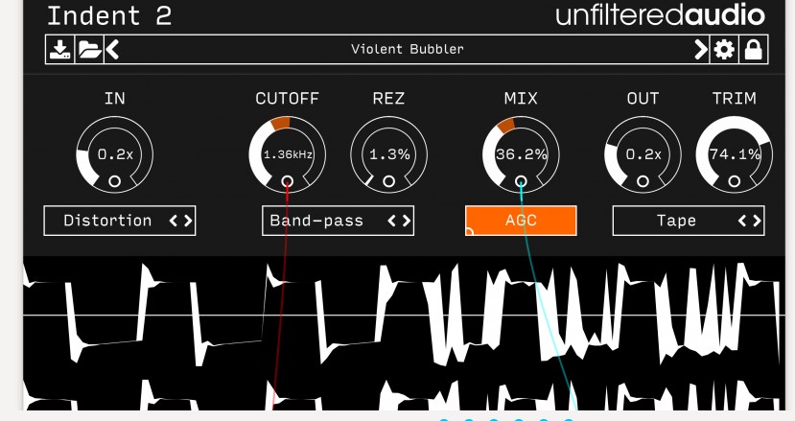This screenshot has width=795, height=421.
Task: Go to previous preset arrow
Action: 112,49
